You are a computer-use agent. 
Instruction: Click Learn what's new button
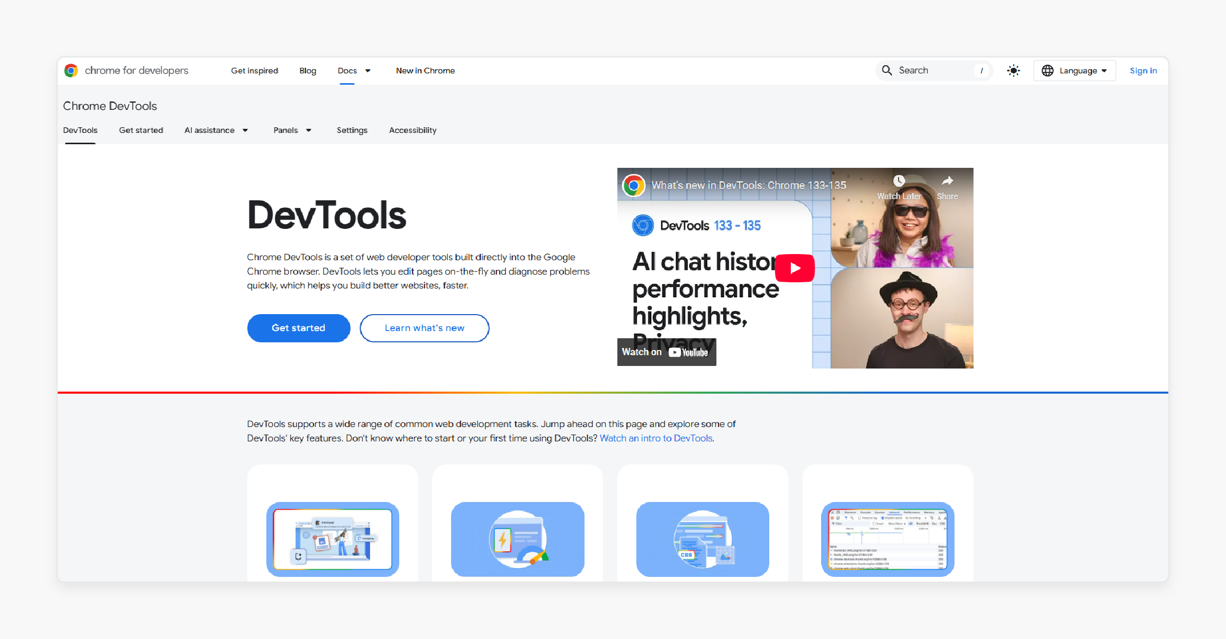click(424, 328)
